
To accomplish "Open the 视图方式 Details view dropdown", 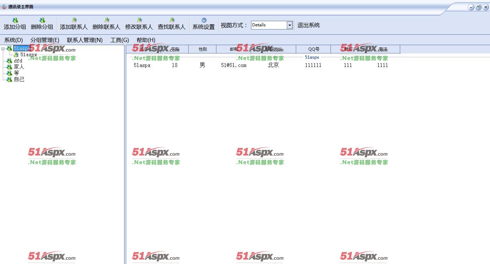I will coord(290,25).
